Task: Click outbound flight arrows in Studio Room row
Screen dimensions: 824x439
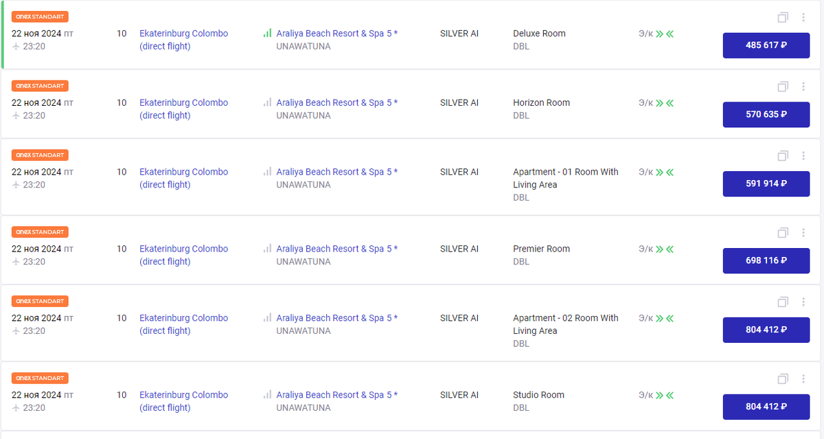Action: 659,396
